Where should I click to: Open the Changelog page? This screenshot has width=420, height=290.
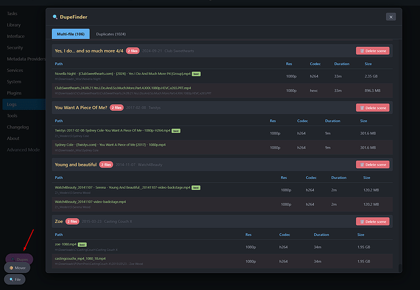coord(18,127)
